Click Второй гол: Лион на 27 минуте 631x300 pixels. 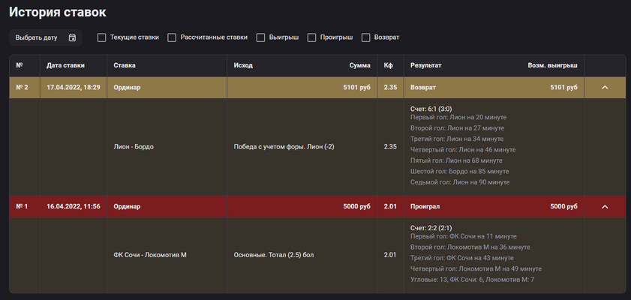click(457, 128)
